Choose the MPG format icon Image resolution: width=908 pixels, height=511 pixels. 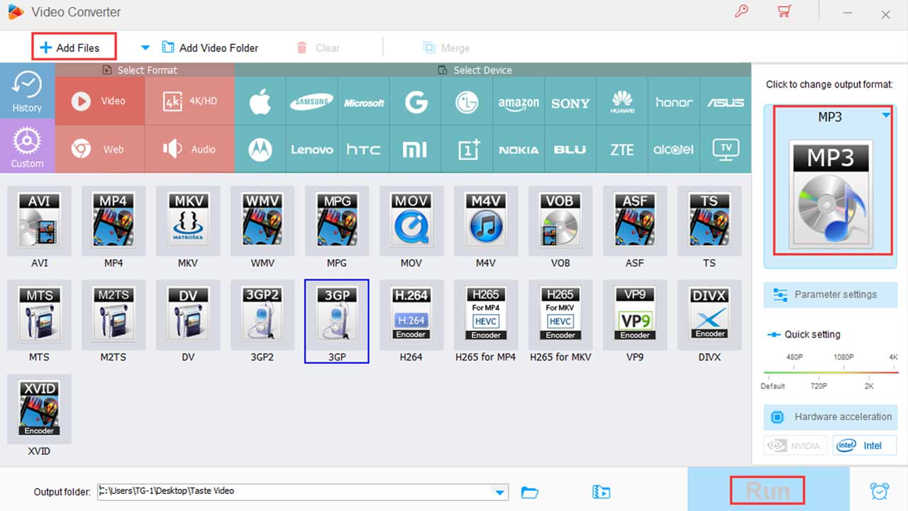pyautogui.click(x=337, y=221)
